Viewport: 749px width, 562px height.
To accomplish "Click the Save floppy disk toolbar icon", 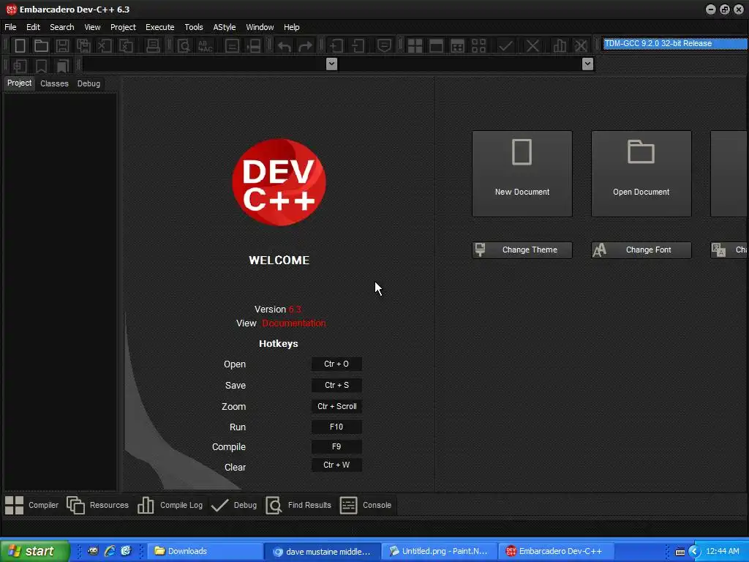I will [x=62, y=46].
